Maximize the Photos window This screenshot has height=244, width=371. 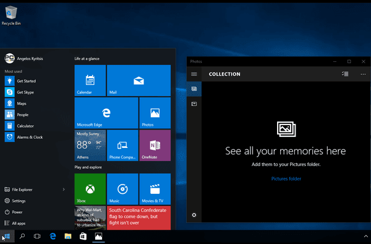349,61
